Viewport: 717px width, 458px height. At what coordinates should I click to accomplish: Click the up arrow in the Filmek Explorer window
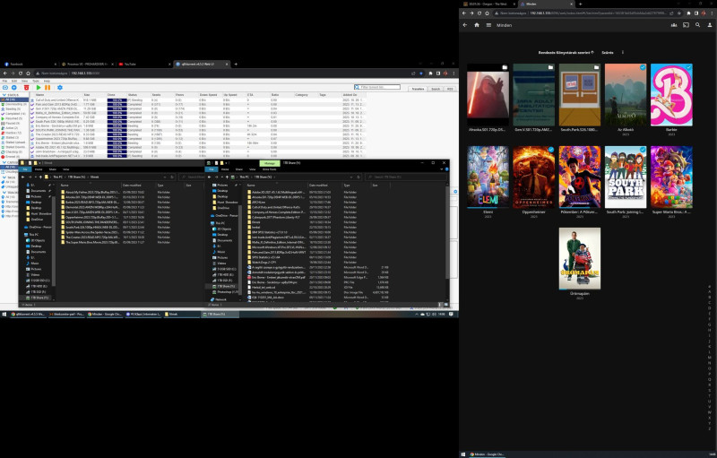point(40,177)
